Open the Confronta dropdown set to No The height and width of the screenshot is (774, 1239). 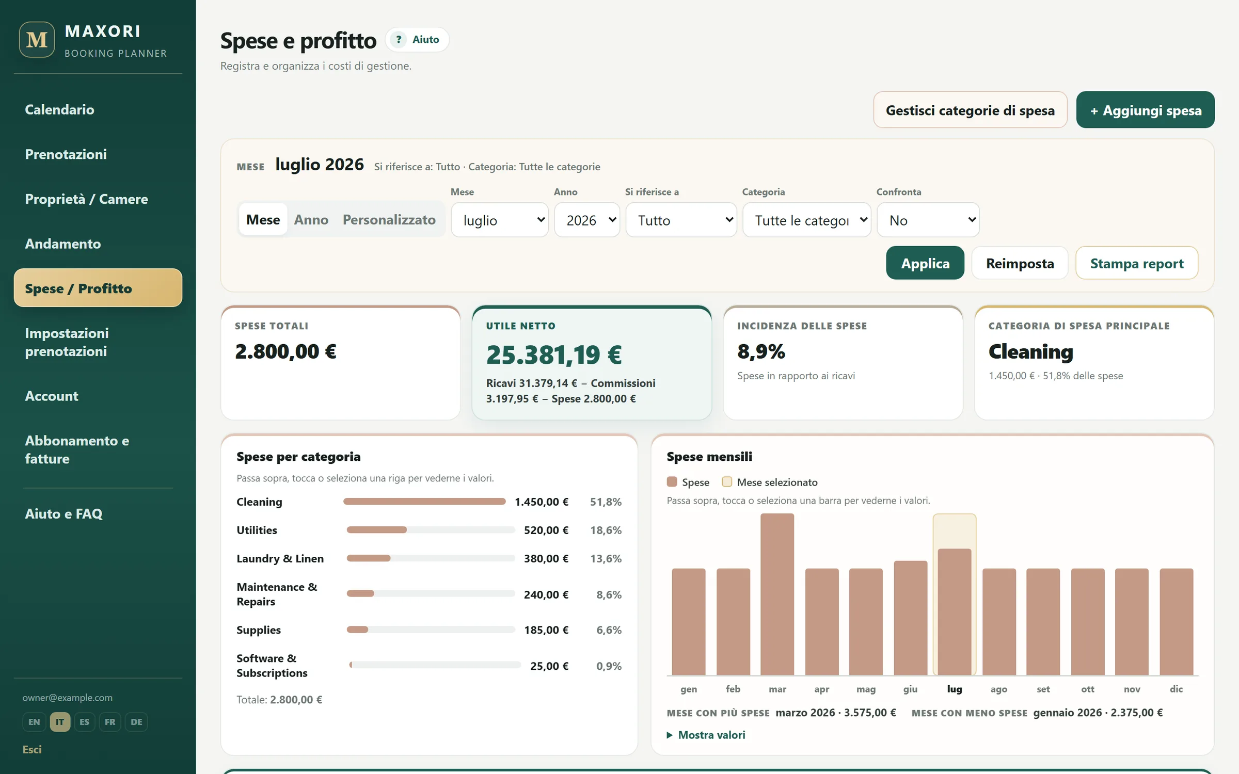coord(928,220)
